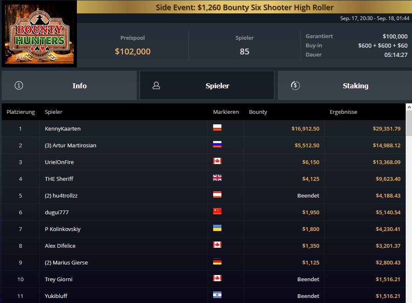The width and height of the screenshot is (412, 303).
Task: Click the scrollbar up arrow
Action: click(x=409, y=107)
